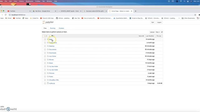200x112 pixels.
Task: Click the folder icon beside Applications
Action: point(48,43)
